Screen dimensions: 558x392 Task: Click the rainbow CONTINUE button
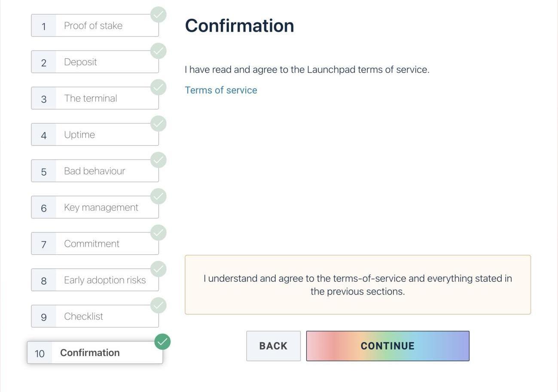(x=387, y=346)
